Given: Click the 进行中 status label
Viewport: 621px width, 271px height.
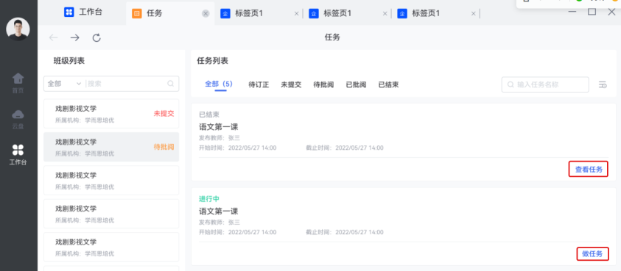Looking at the screenshot, I should coord(209,199).
